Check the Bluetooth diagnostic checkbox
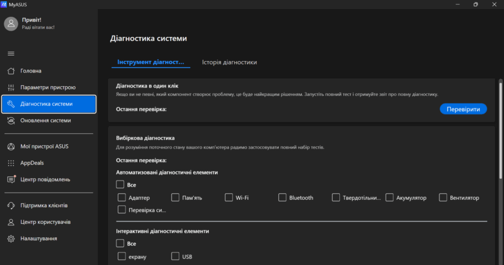The image size is (504, 265). click(x=282, y=197)
